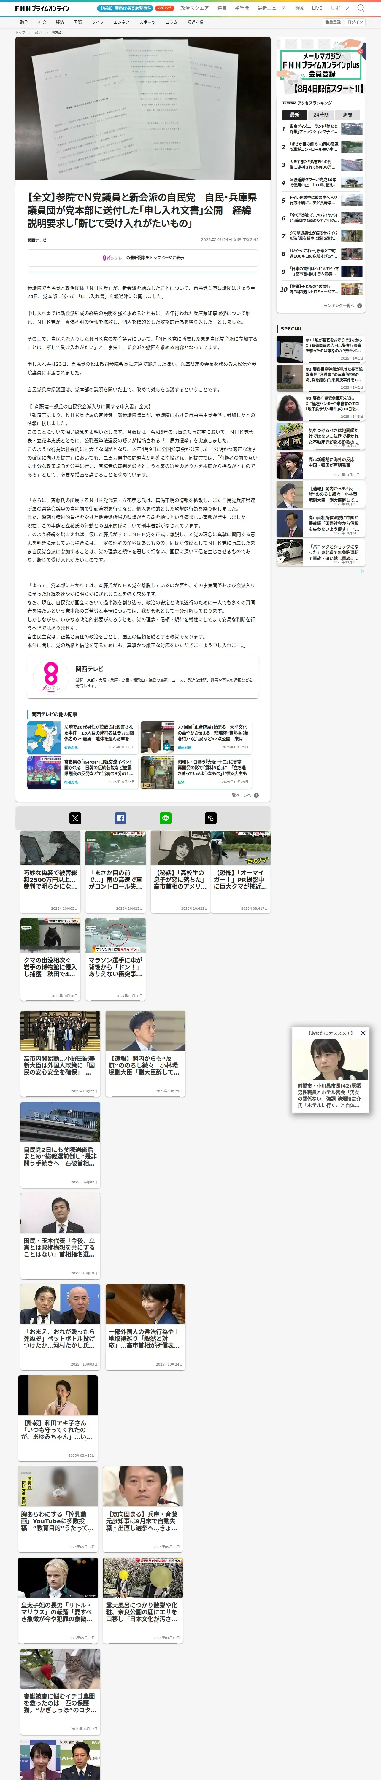Open 最新ニュース in header
Screen dimensions: 381x1780
pyautogui.click(x=272, y=8)
